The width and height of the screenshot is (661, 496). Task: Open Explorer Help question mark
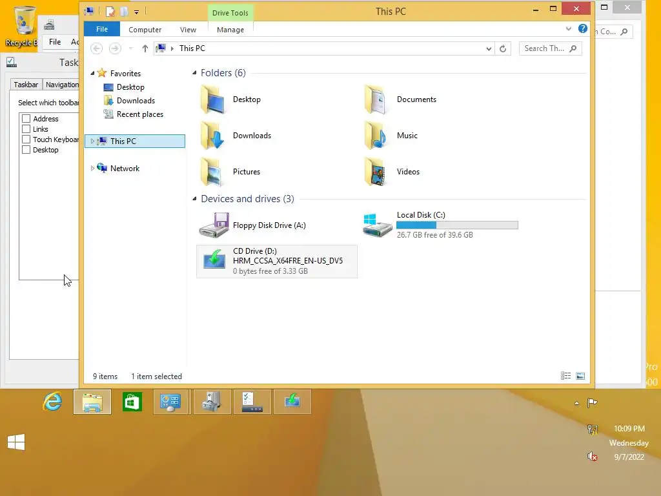[583, 28]
